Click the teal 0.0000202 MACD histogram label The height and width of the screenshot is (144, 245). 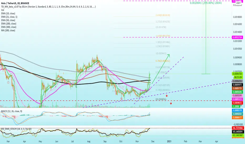(x=237, y=114)
